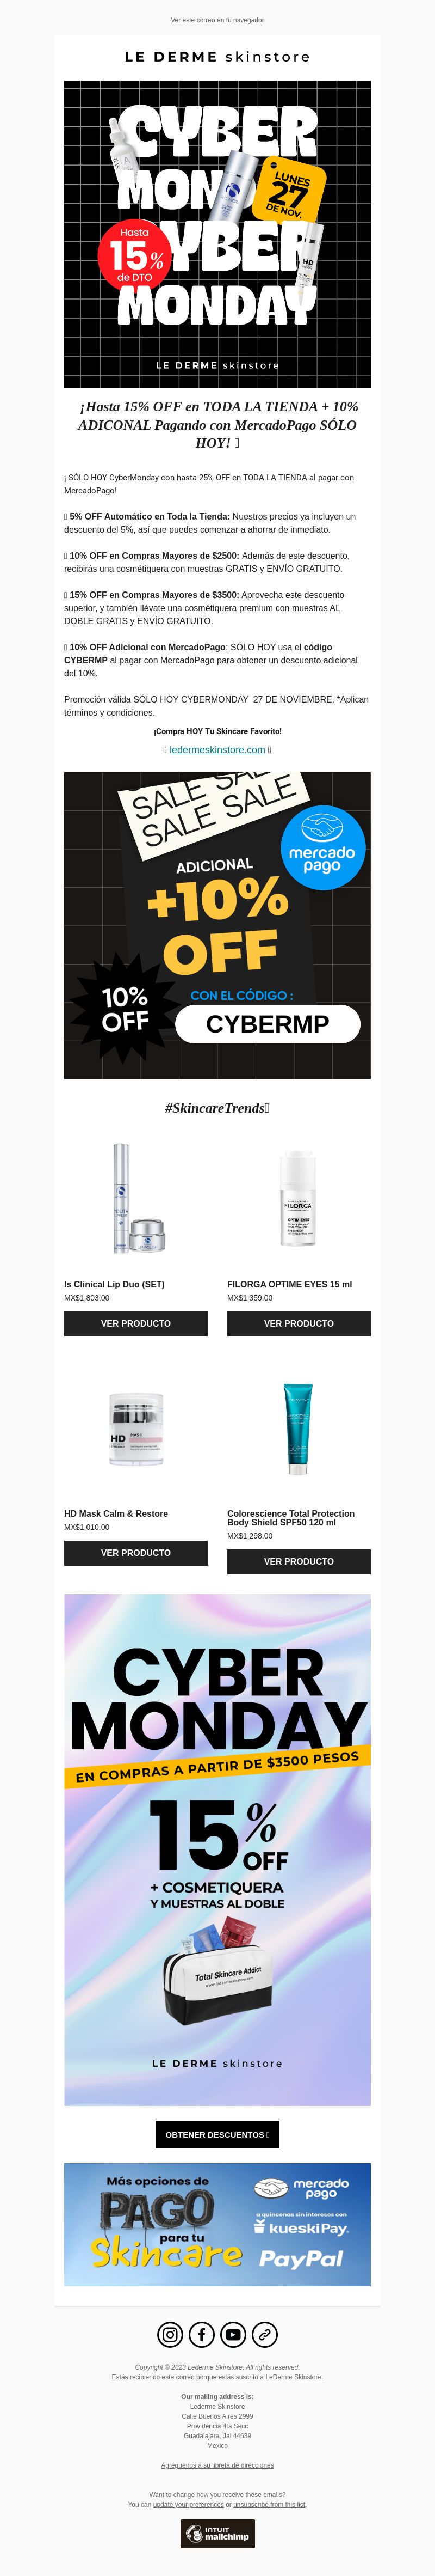
Task: Click the OBTENER DESCUENTOS button
Action: (x=217, y=2134)
